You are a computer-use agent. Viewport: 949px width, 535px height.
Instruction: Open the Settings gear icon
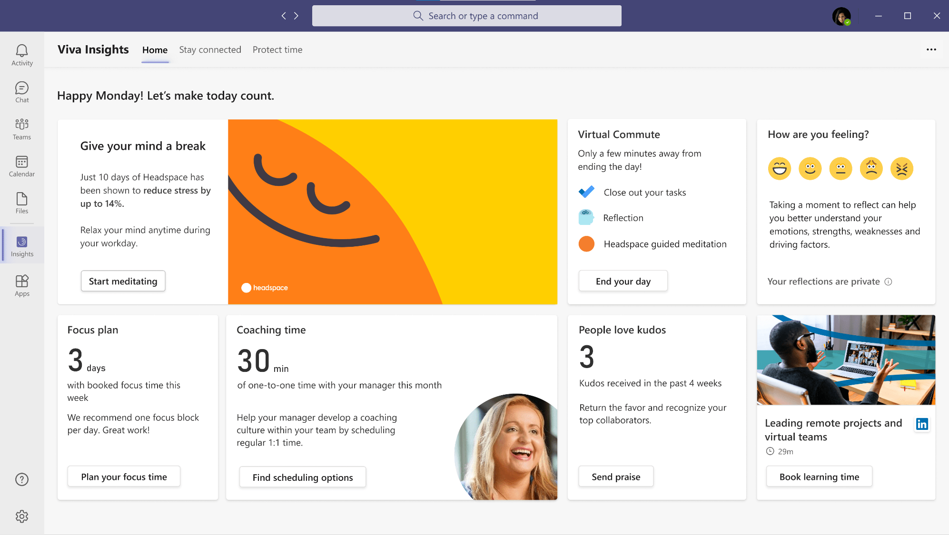[22, 516]
